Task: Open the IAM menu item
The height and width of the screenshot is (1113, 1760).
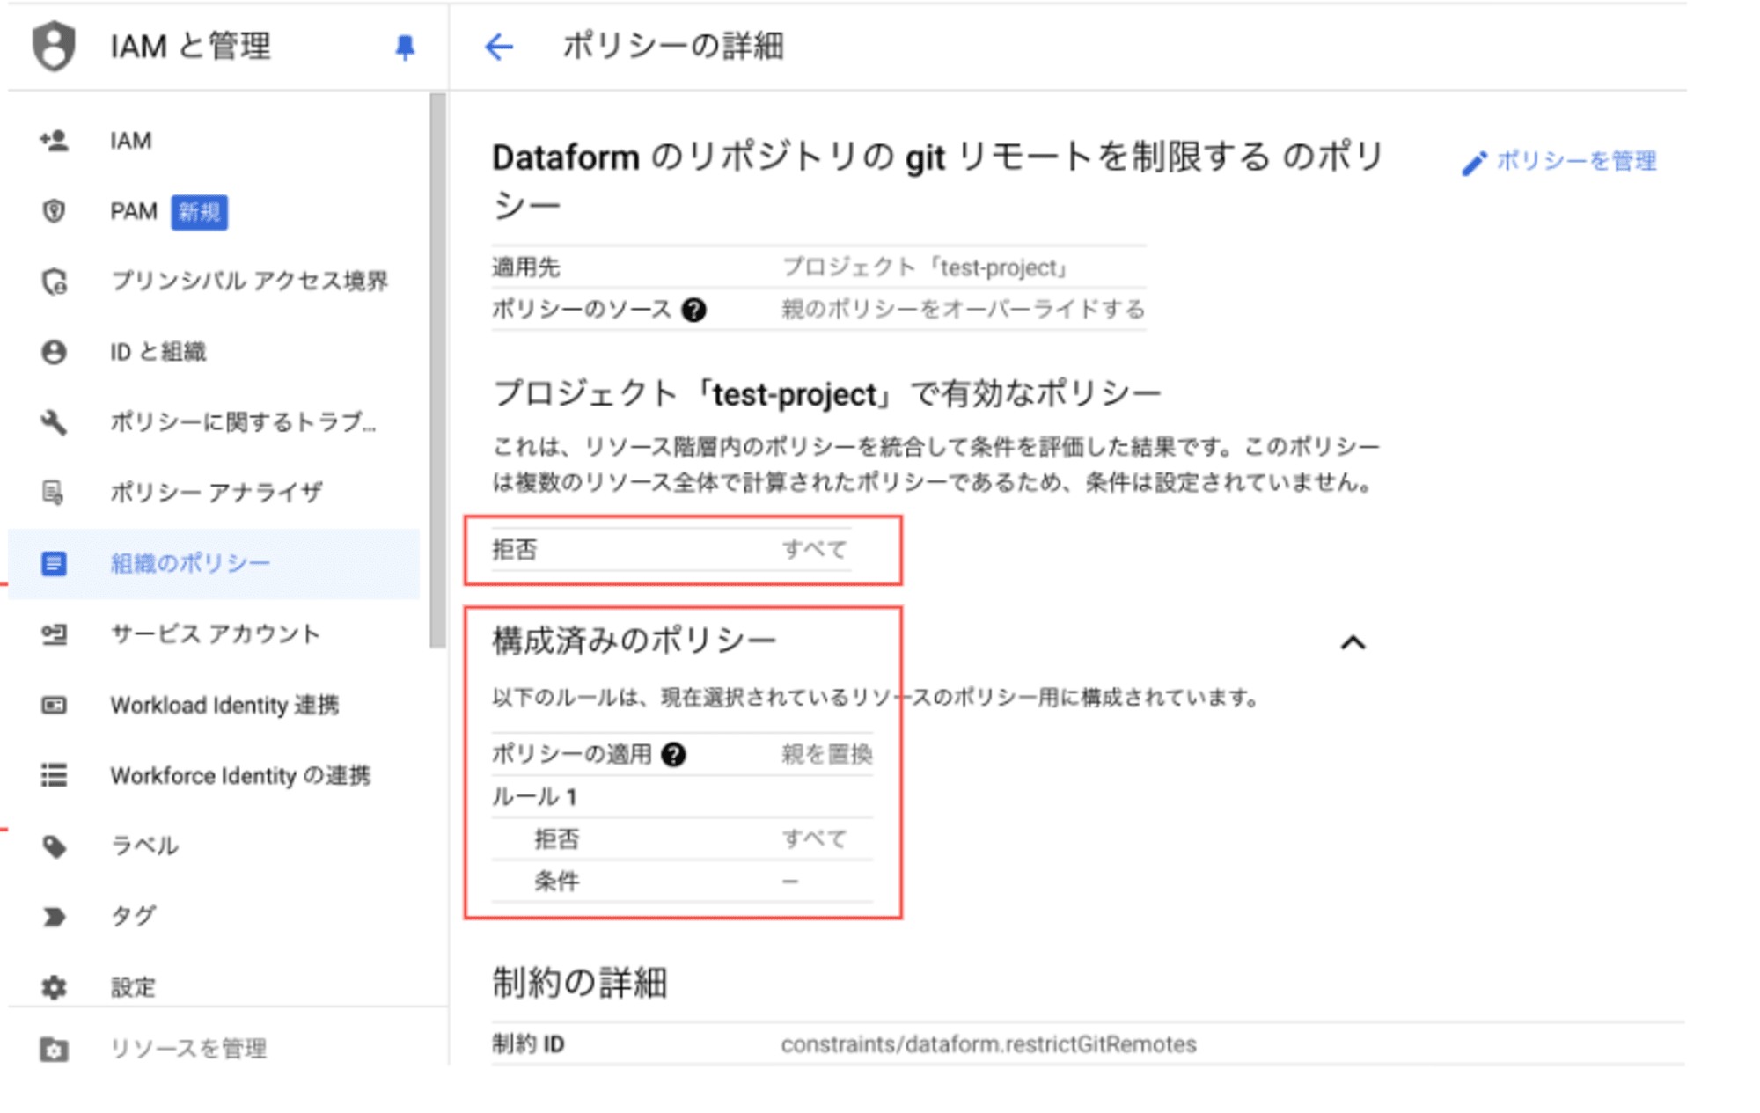Action: coord(213,141)
